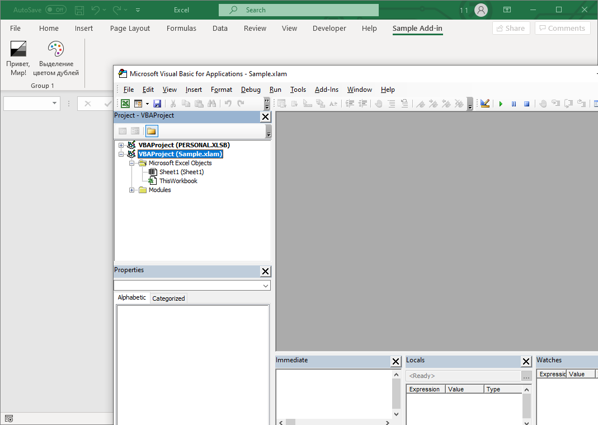
Task: Expand the Modules folder
Action: [131, 190]
